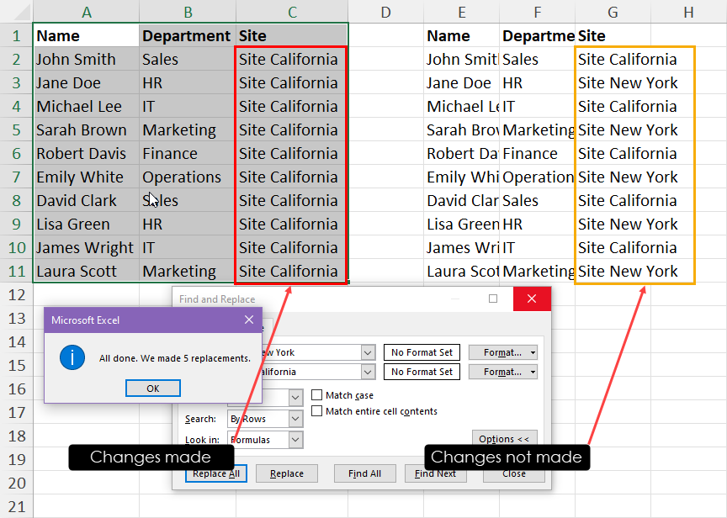Select column D header
727x518 pixels.
[x=385, y=12]
